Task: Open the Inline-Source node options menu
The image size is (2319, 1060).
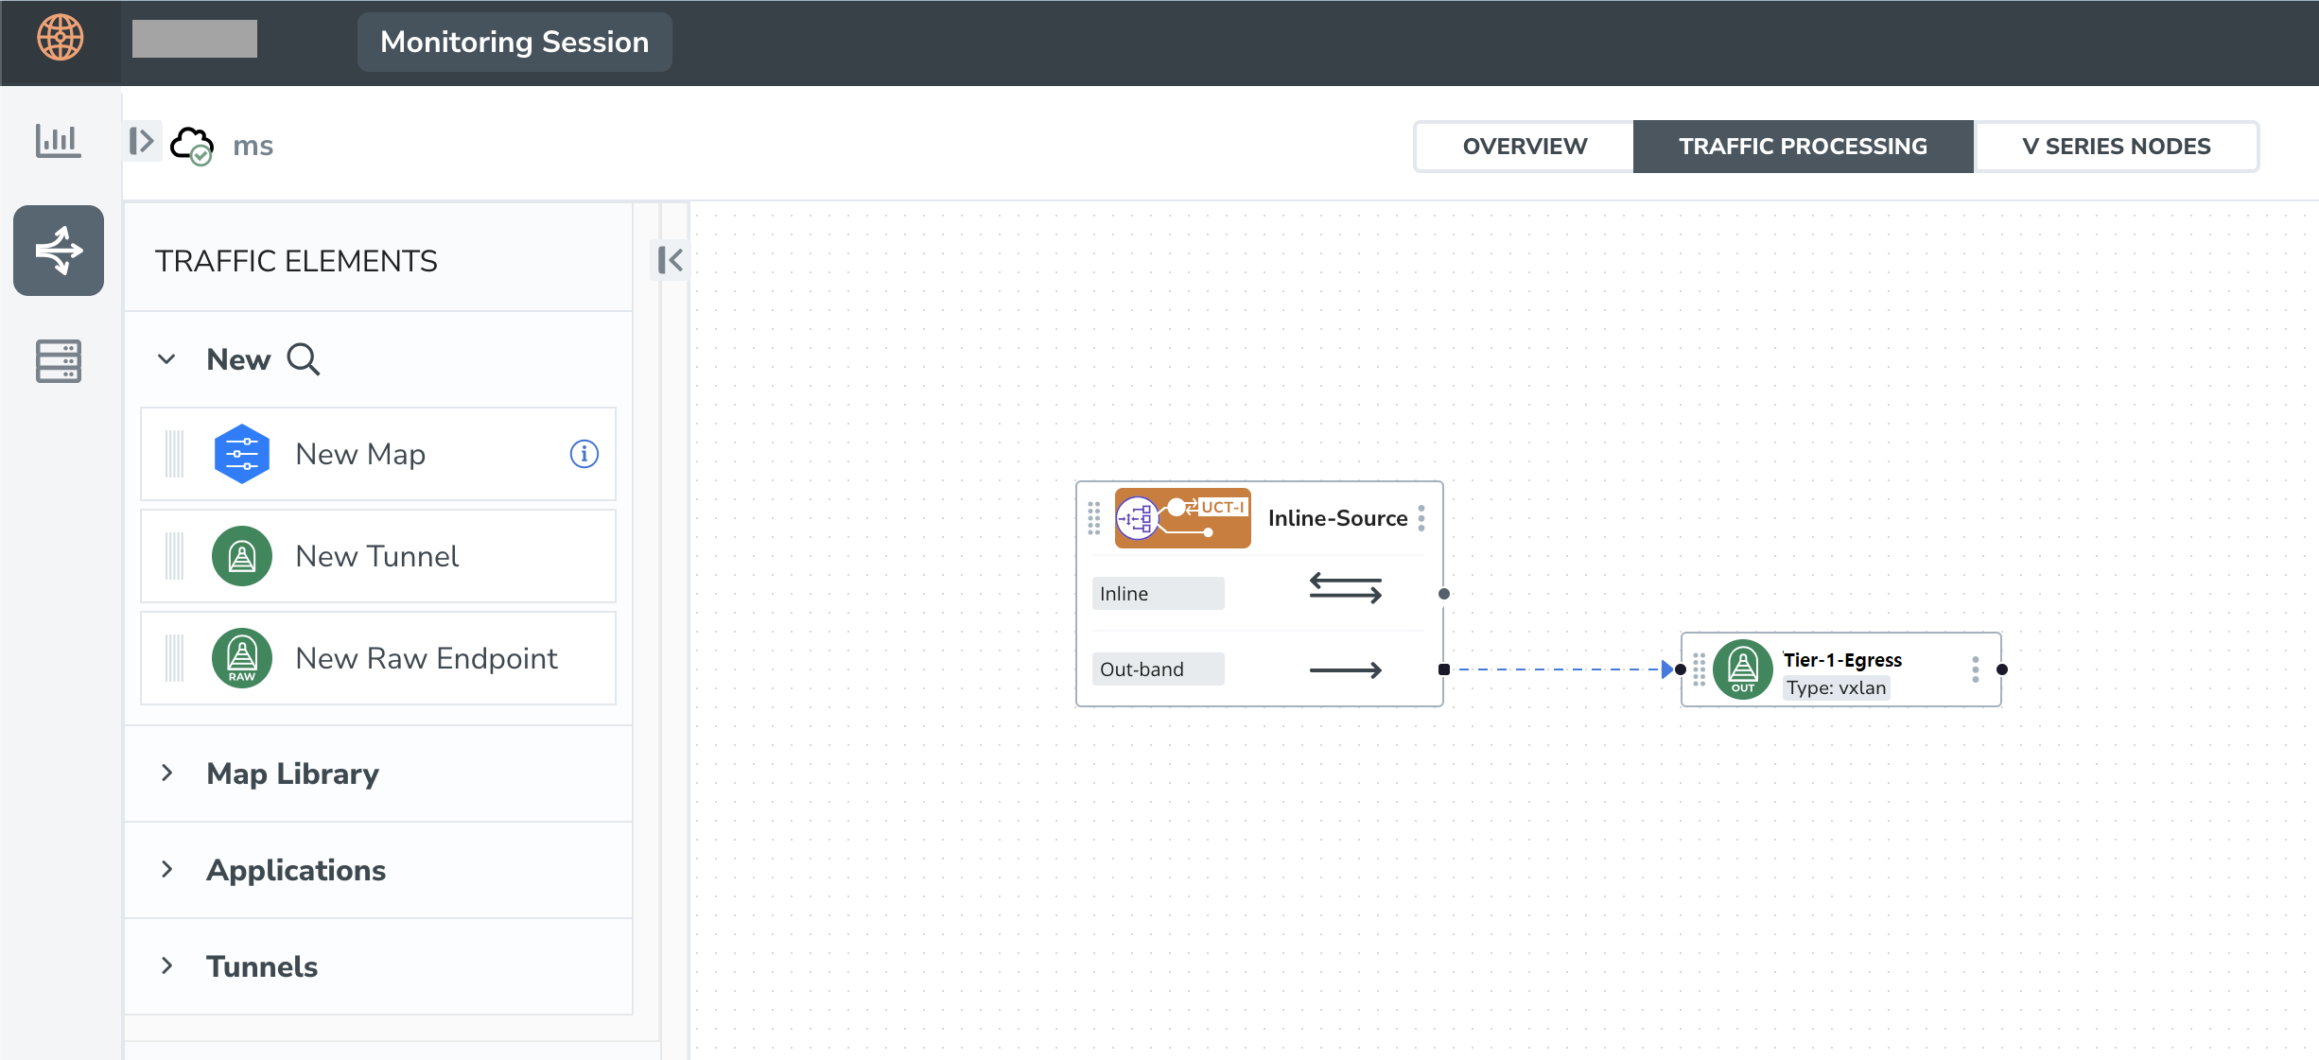Action: point(1421,518)
